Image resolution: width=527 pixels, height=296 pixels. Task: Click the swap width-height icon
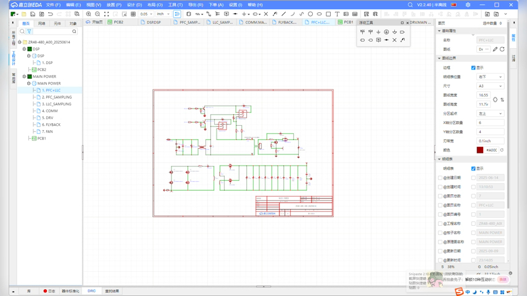[x=502, y=100]
